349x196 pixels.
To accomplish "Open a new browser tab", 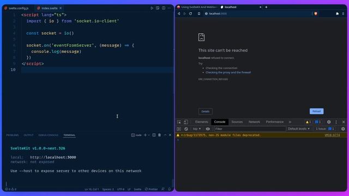I will 266,7.
